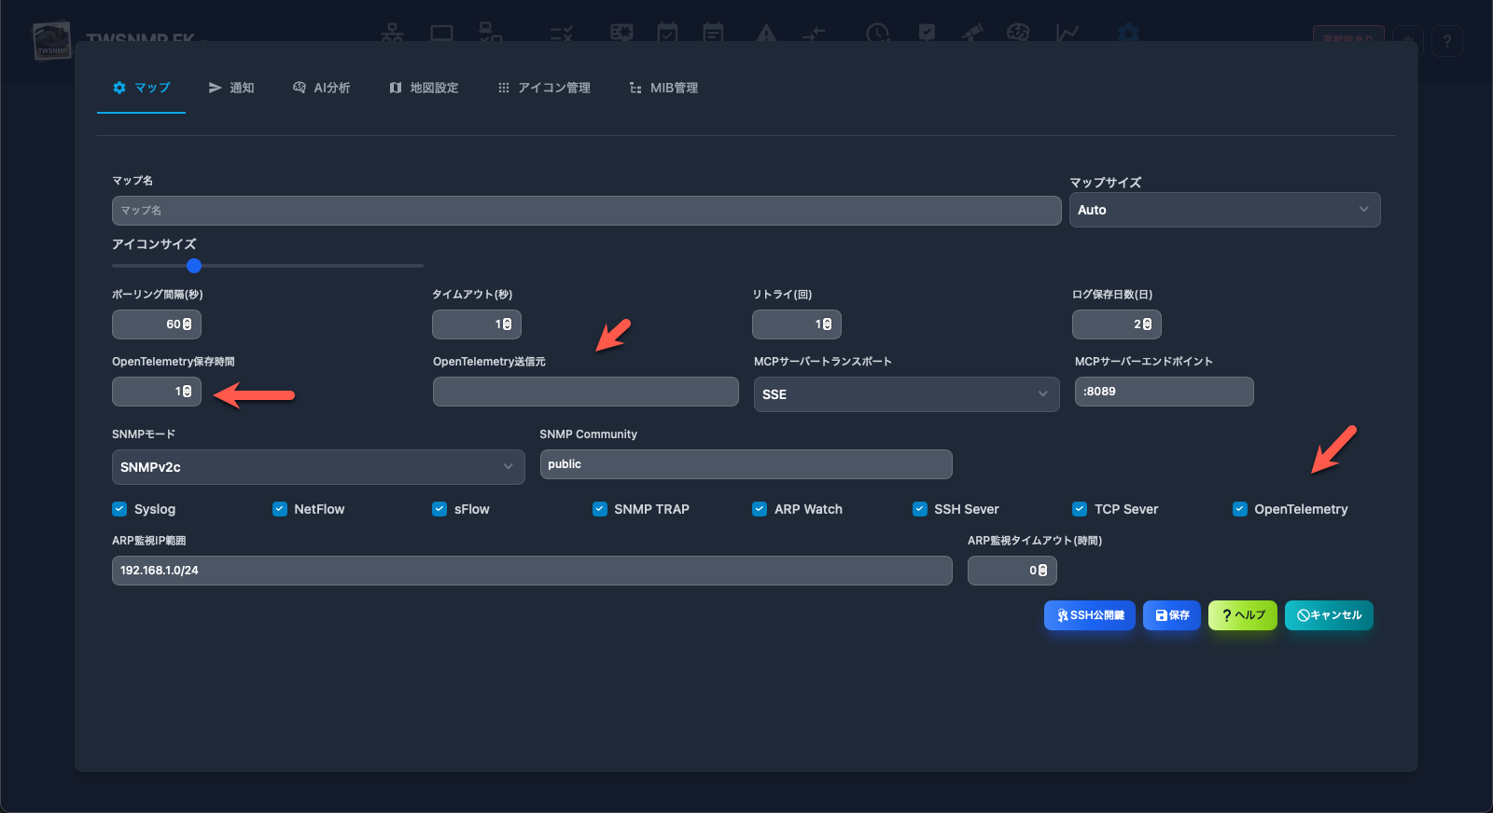Click the マップ名 text field
1493x813 pixels.
click(586, 211)
